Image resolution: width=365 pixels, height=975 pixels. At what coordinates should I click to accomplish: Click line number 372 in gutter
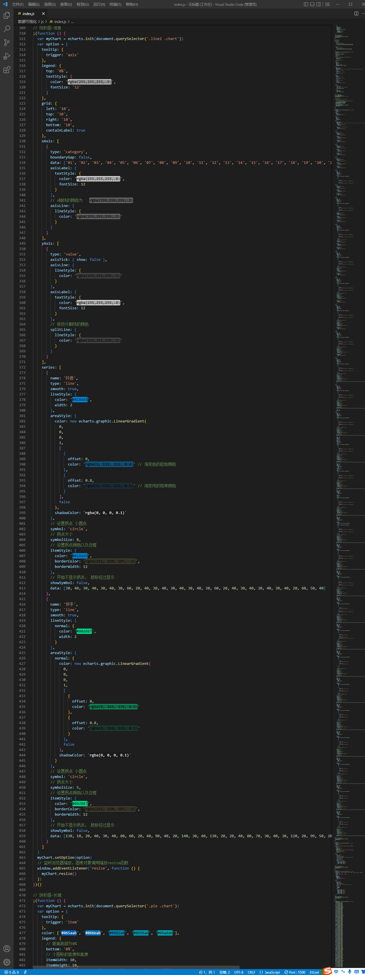click(22, 367)
